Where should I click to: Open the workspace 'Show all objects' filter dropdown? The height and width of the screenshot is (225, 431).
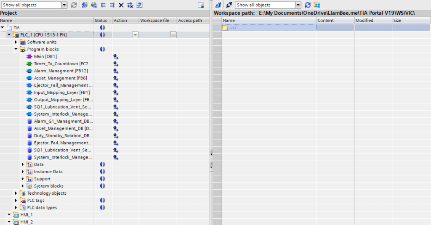298,5
